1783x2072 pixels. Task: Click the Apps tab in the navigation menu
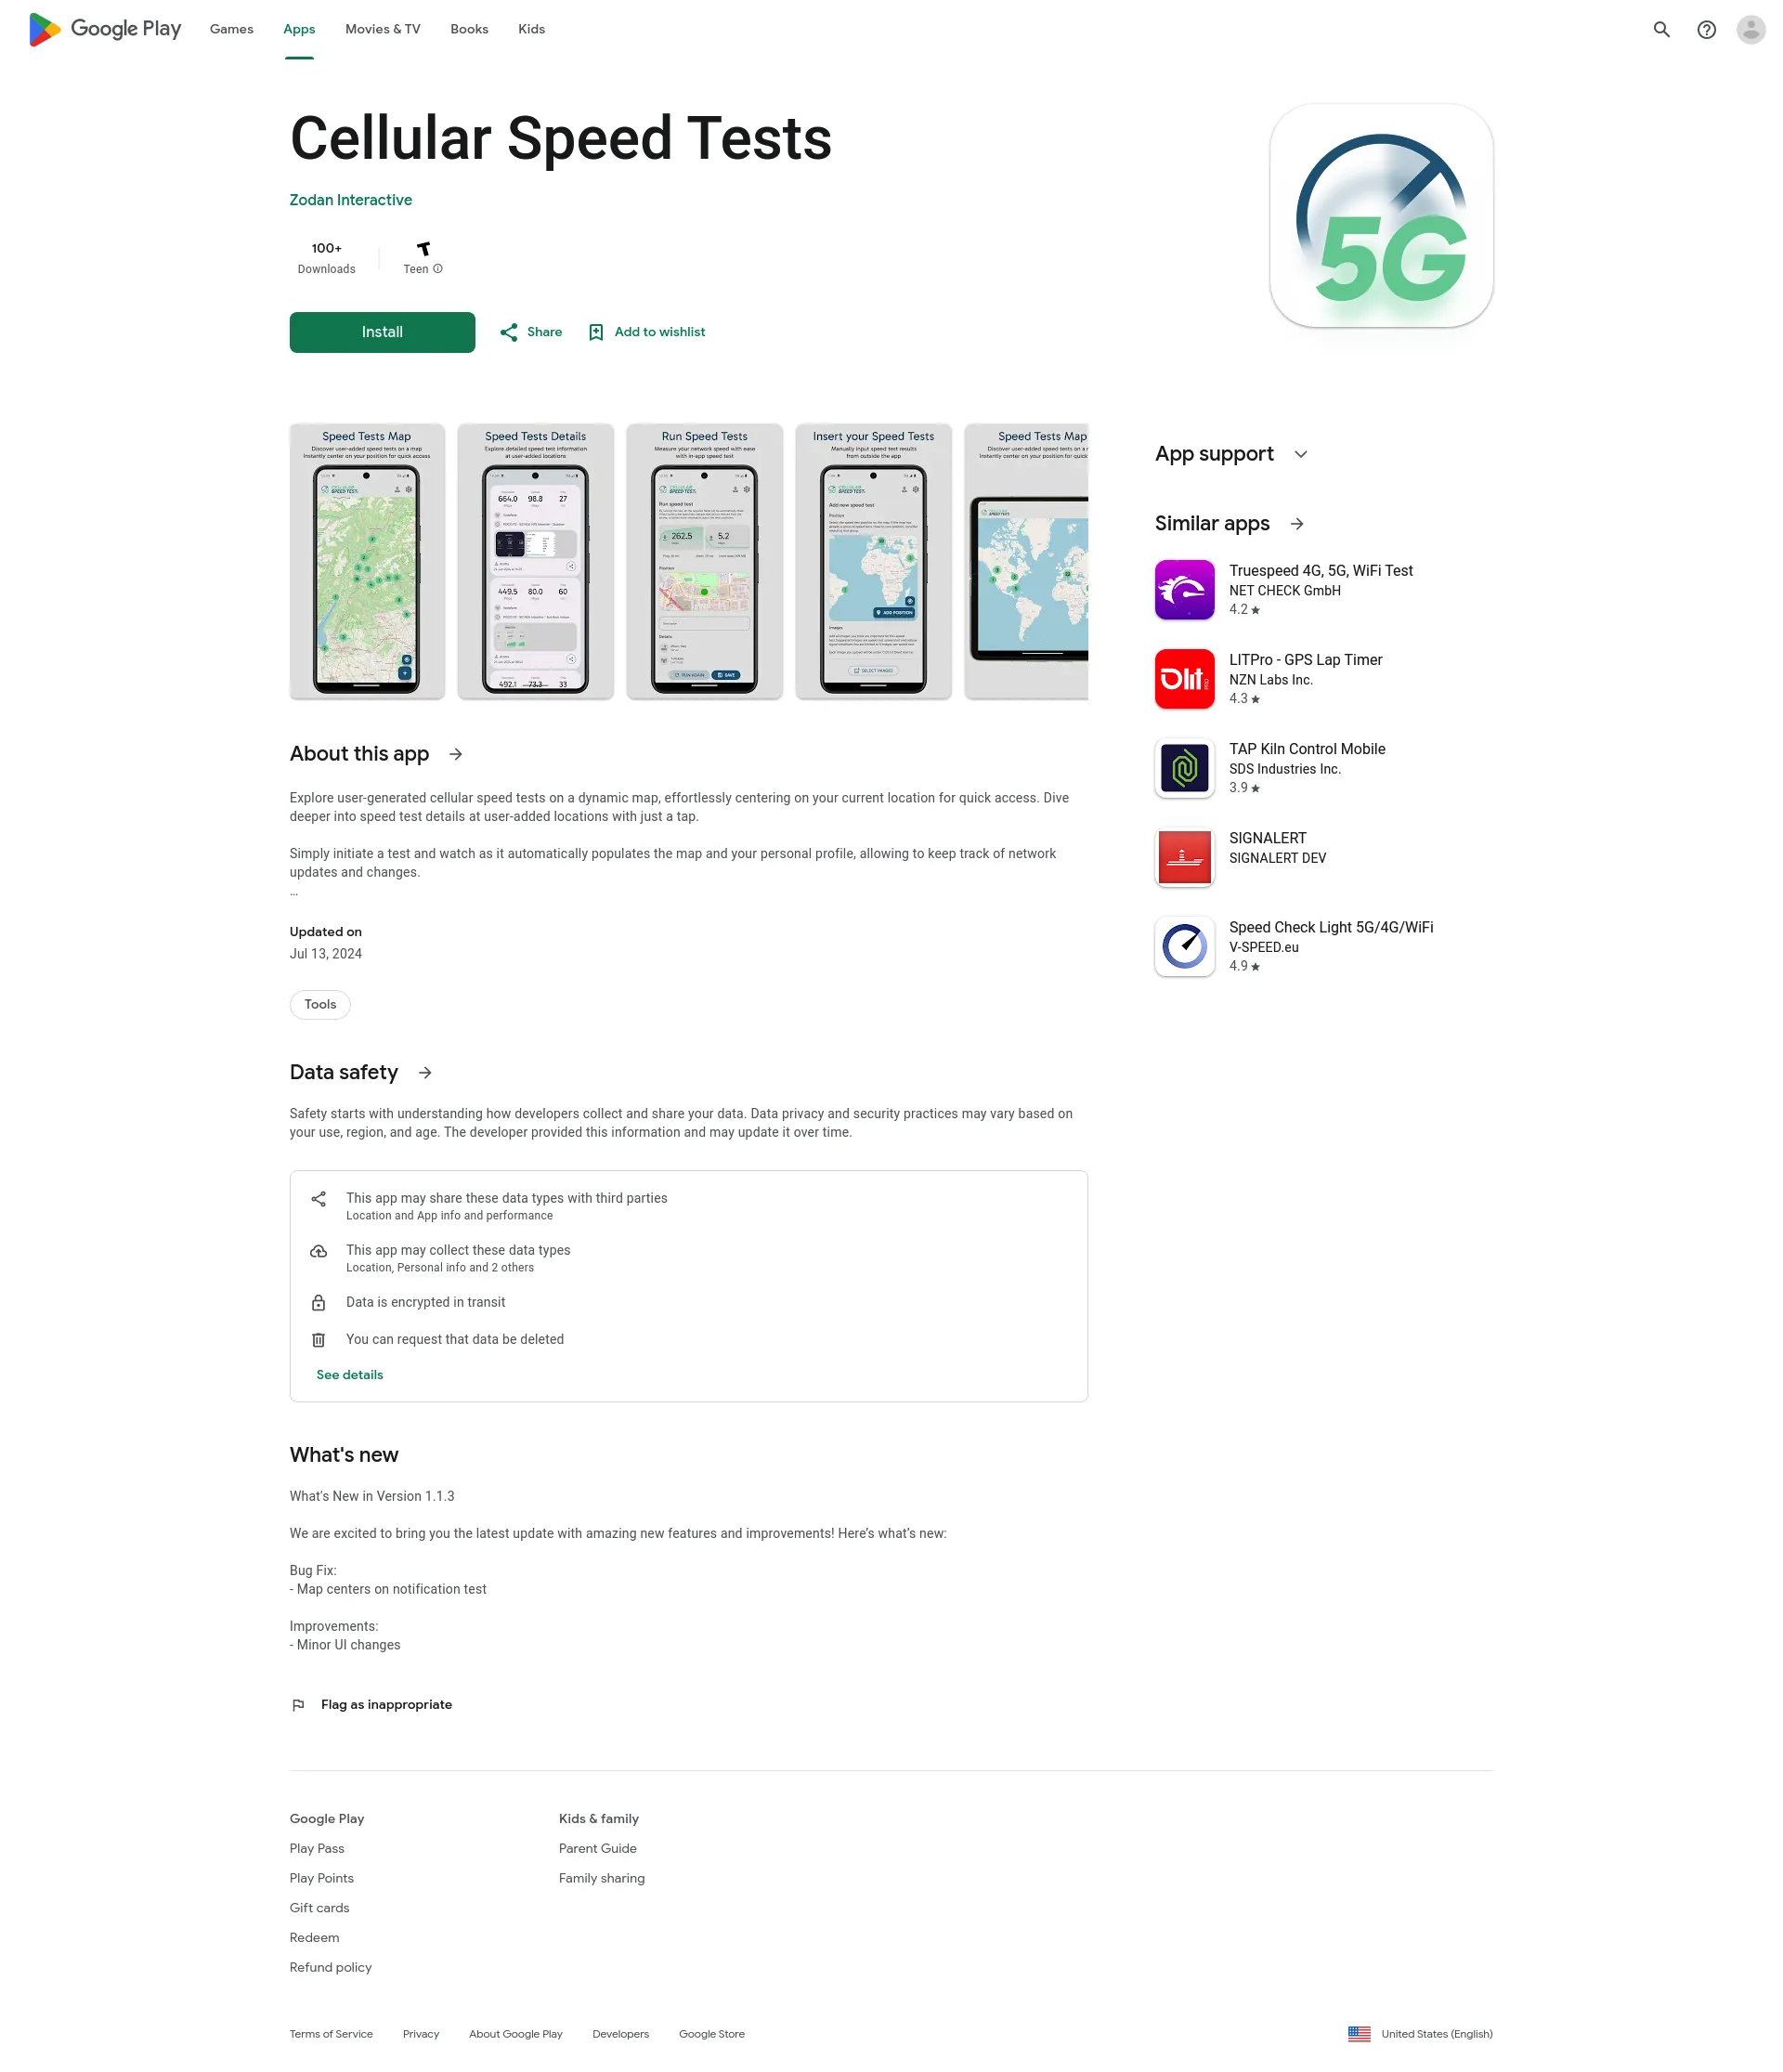298,28
